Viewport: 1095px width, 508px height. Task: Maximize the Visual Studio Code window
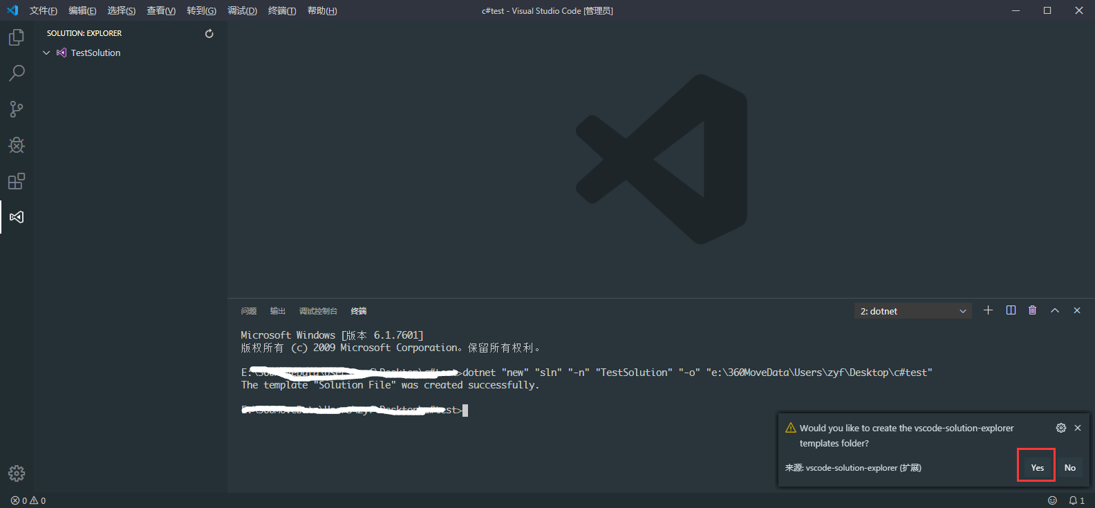[x=1047, y=10]
